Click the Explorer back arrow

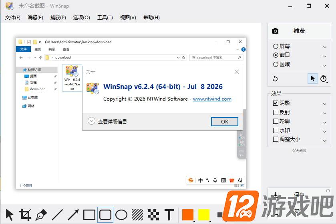21,57
